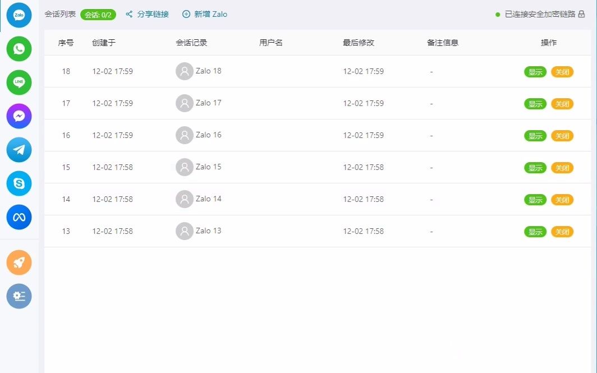Click the avatar thumbnail of Zalo 15
This screenshot has width=597, height=373.
(x=185, y=167)
